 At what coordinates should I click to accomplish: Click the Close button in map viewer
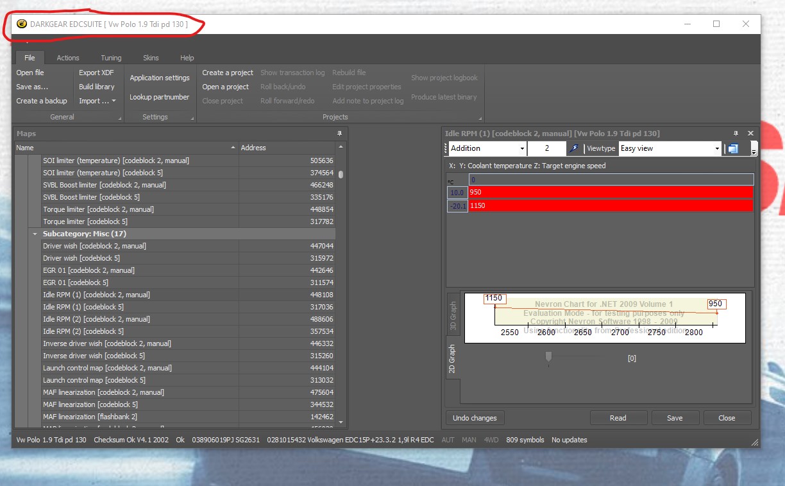pos(727,418)
